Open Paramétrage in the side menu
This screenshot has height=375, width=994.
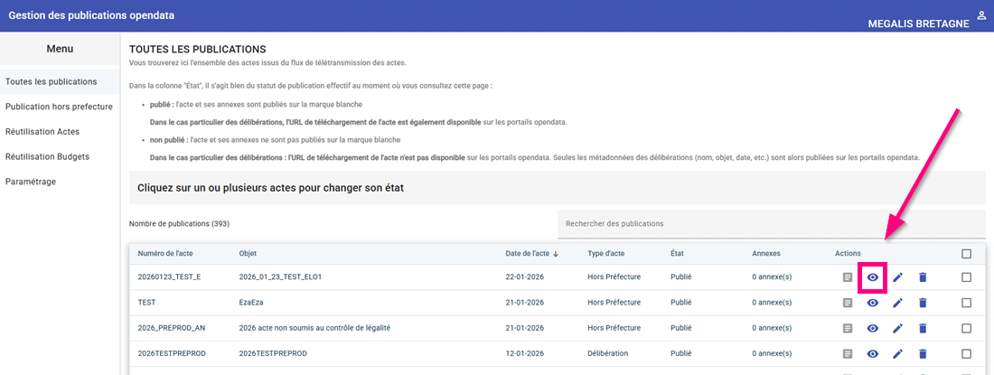[x=31, y=182]
